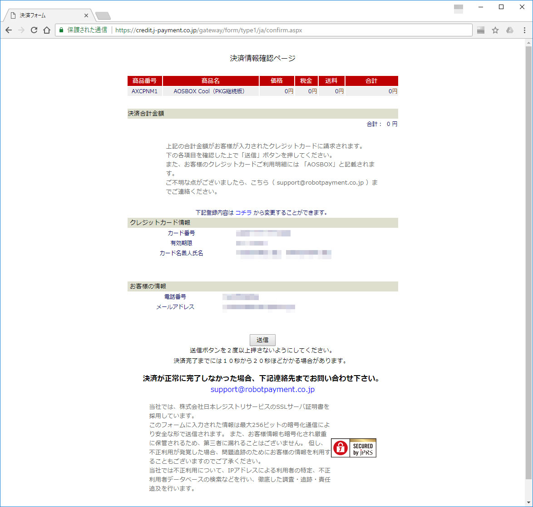This screenshot has width=533, height=507.
Task: Follow the コチラ link to edit details
Action: tap(243, 212)
